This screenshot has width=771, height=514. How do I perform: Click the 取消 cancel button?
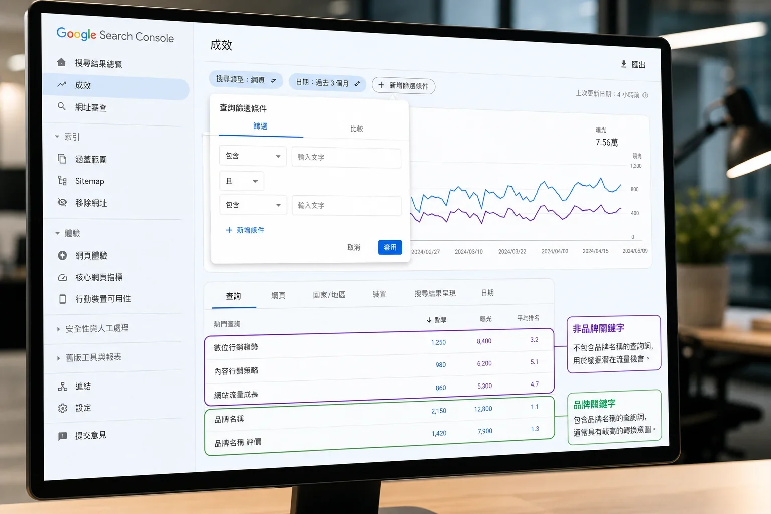tap(354, 247)
